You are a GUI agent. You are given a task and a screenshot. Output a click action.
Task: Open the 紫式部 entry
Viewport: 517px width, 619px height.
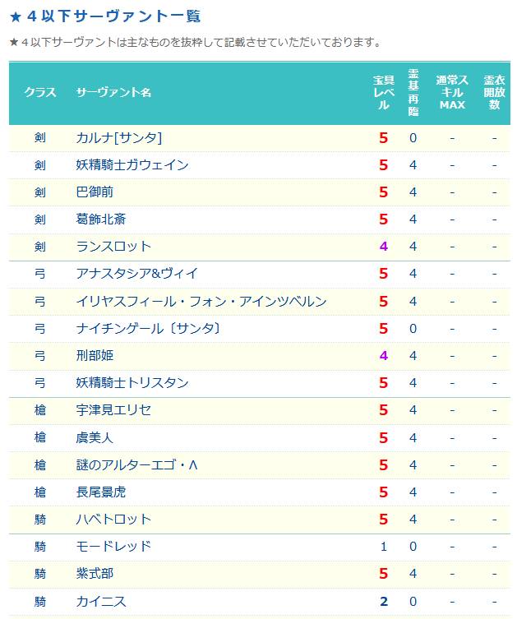95,573
